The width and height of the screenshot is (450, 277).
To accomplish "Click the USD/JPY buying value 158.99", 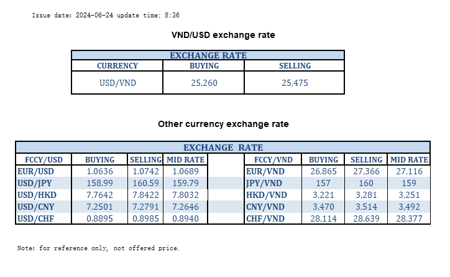I will click(x=99, y=182).
